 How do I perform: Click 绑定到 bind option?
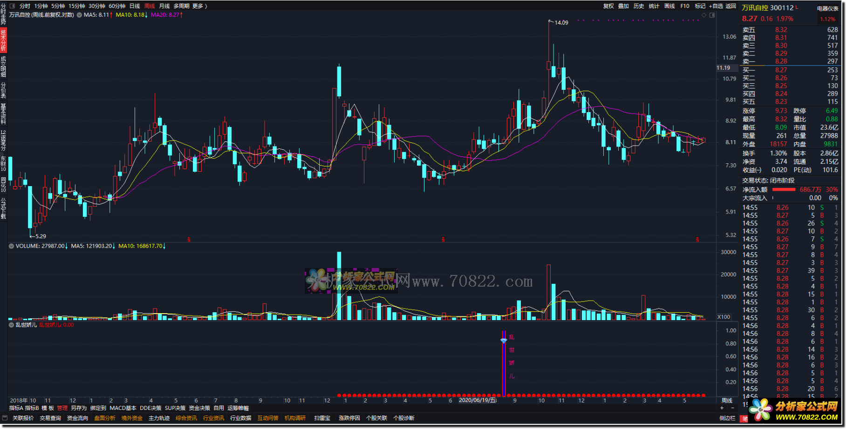coord(98,408)
